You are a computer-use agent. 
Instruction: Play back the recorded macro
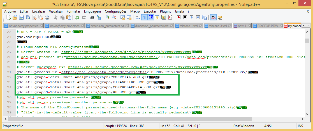point(191,17)
